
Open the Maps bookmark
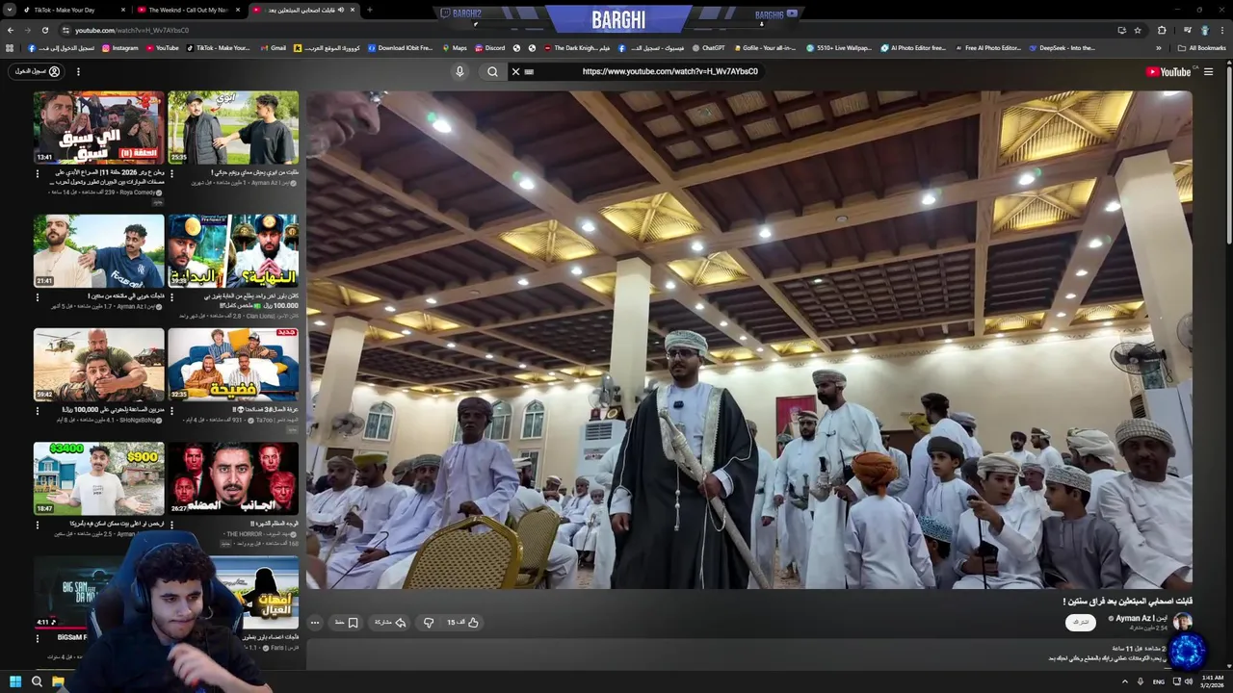point(454,47)
